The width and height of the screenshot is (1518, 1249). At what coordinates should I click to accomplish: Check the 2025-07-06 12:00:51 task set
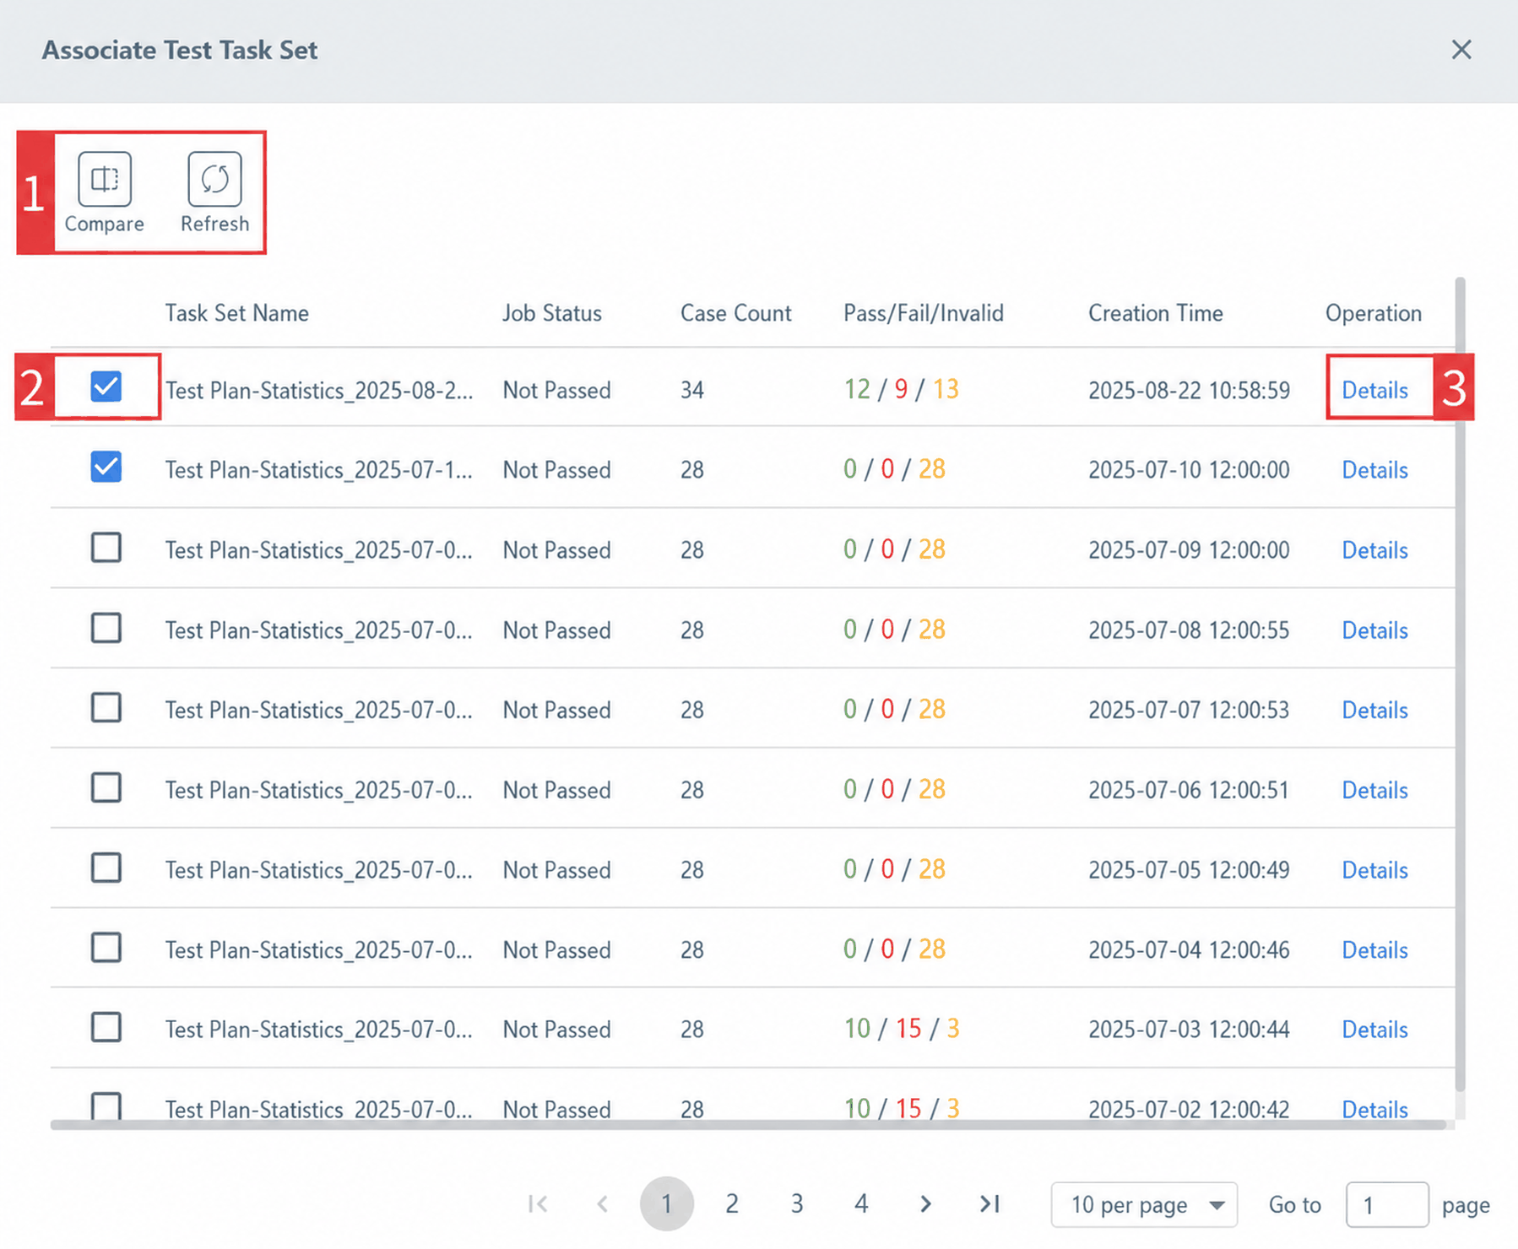(106, 787)
